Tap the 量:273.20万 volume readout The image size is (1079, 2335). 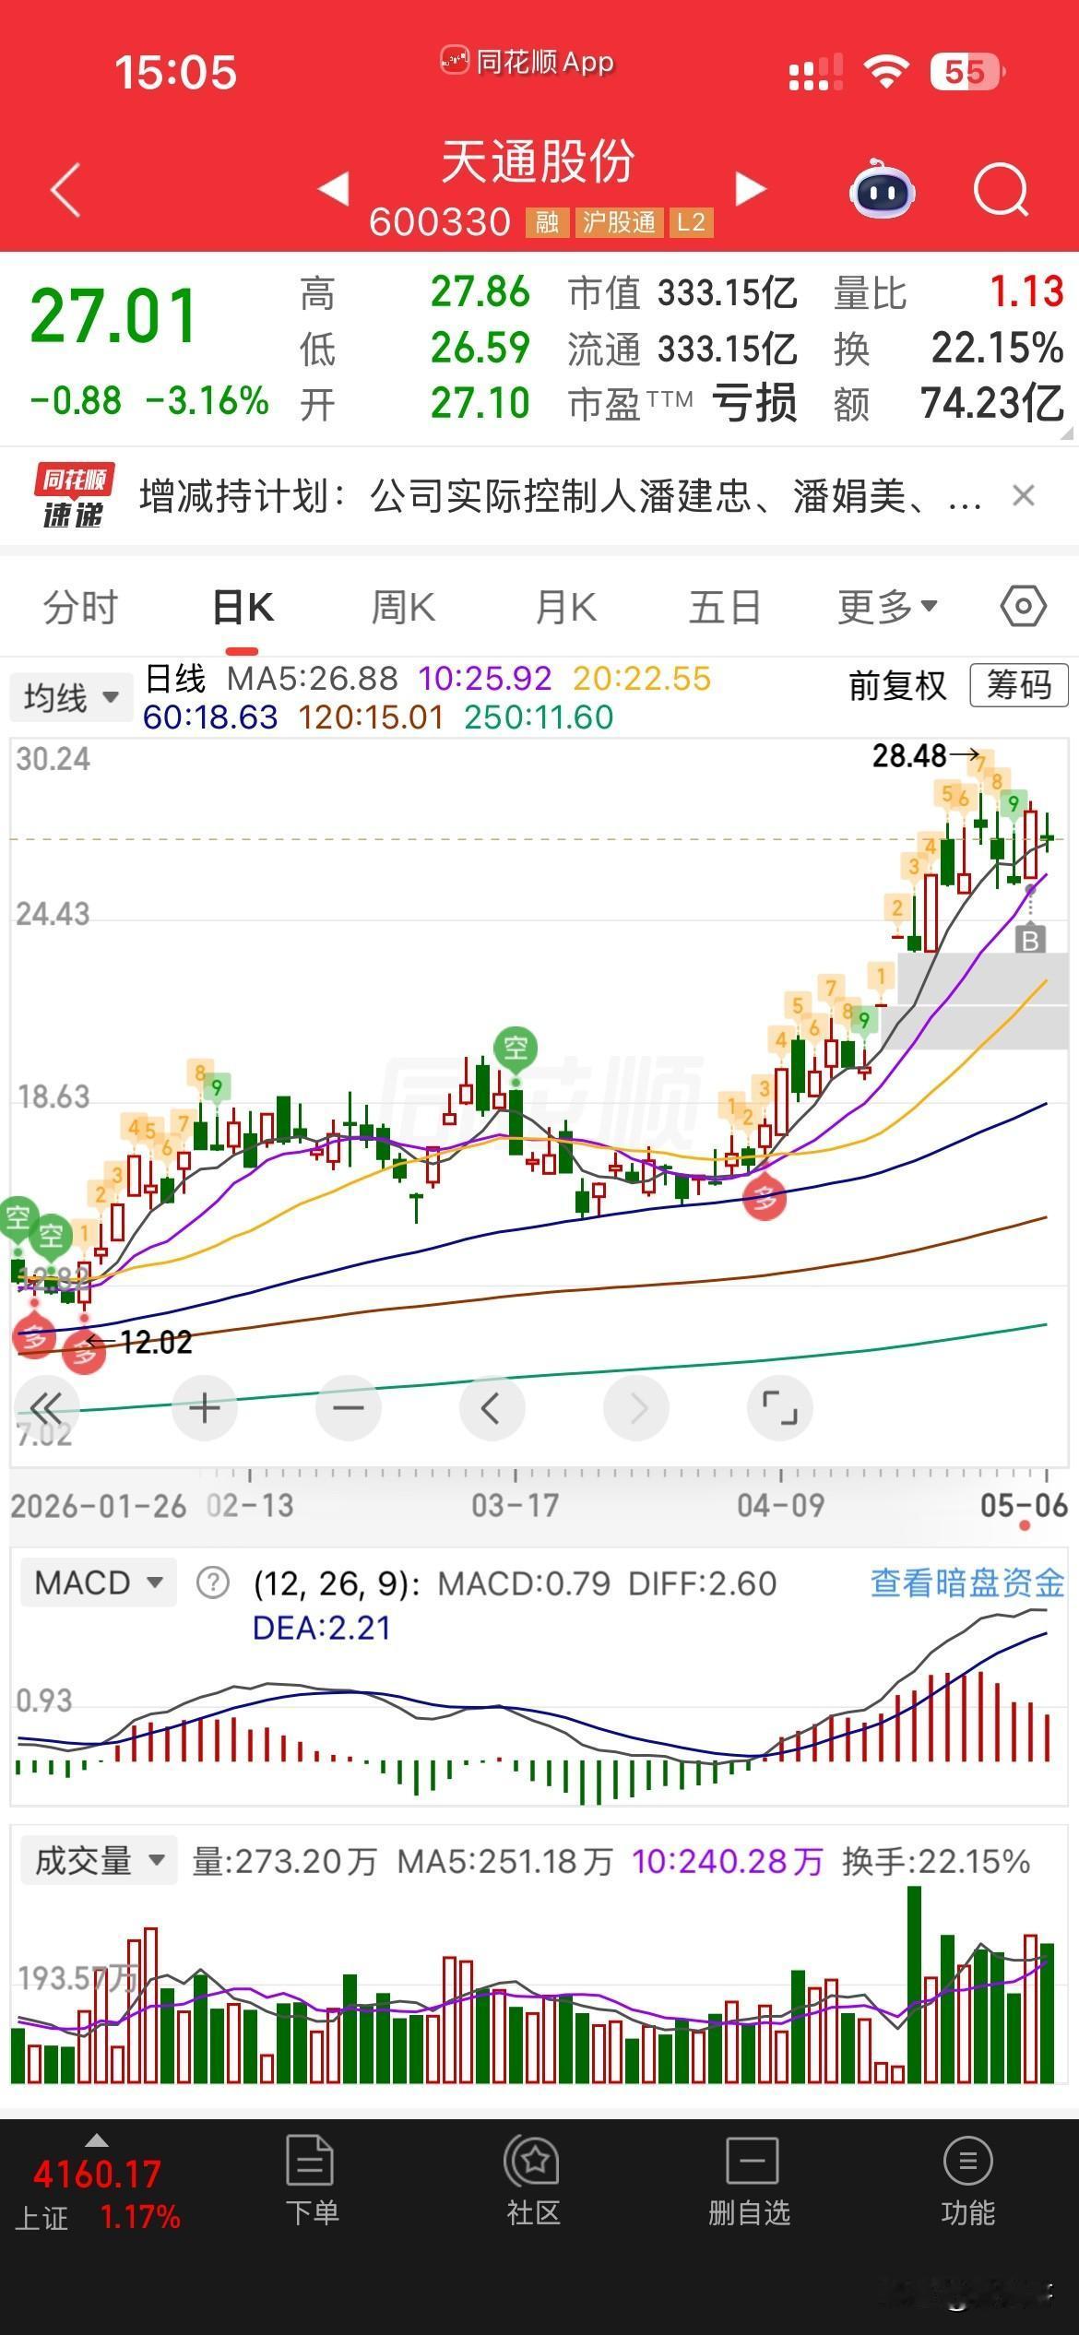285,1861
